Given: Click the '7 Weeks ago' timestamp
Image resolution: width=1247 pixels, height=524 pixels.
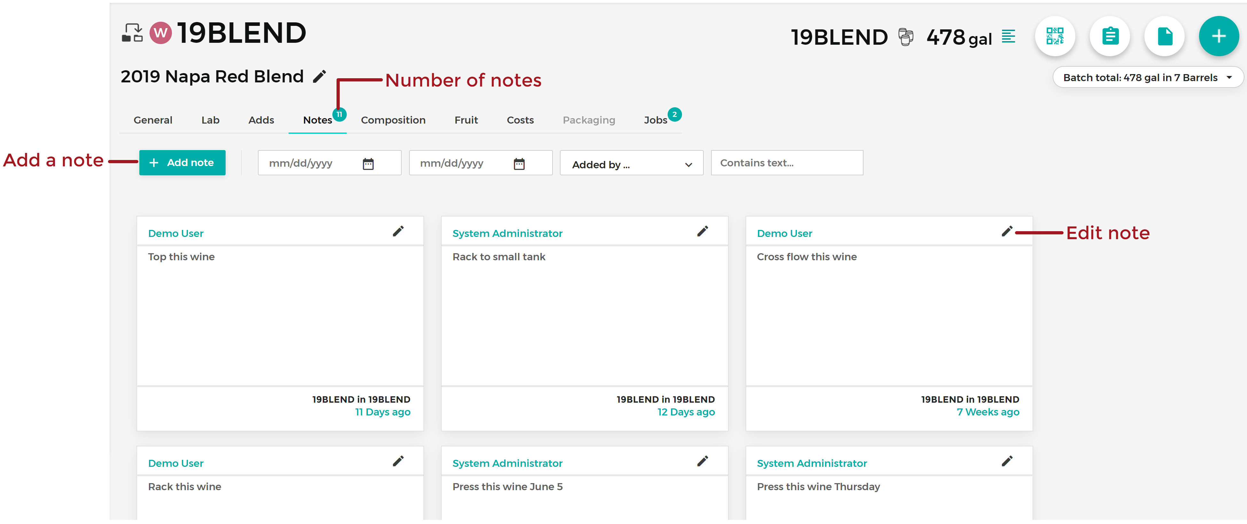Looking at the screenshot, I should 988,412.
